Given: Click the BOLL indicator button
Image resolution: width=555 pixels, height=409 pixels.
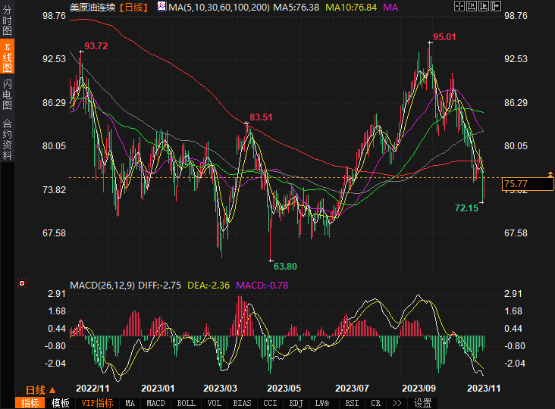Looking at the screenshot, I should (186, 403).
